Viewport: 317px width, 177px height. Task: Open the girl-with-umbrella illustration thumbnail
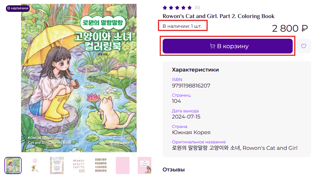point(35,165)
